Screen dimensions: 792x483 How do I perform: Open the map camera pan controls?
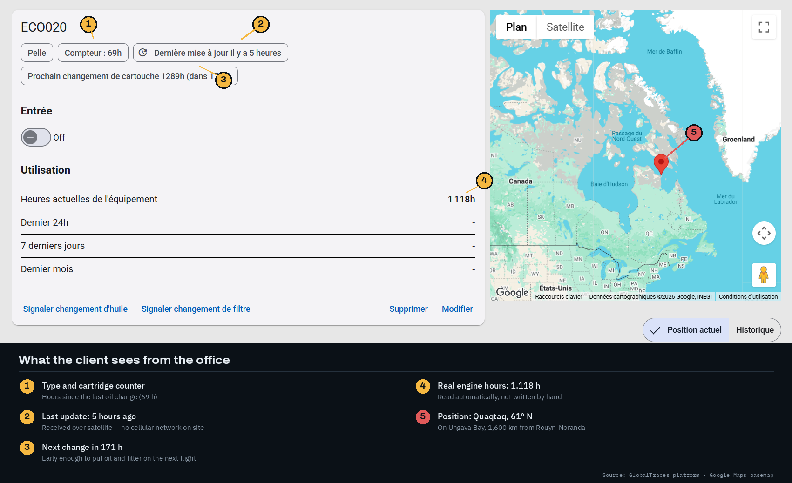click(x=764, y=233)
